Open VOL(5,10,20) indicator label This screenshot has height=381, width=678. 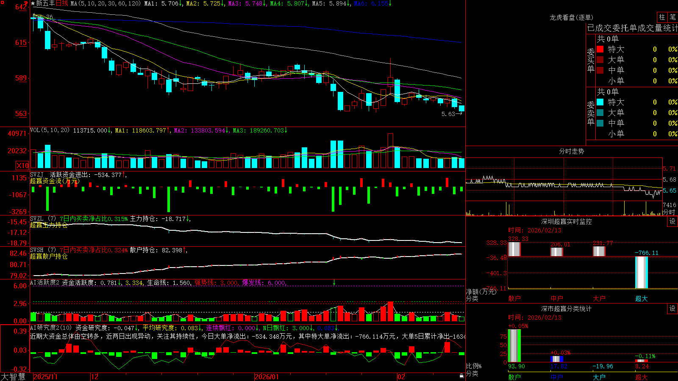click(x=50, y=130)
